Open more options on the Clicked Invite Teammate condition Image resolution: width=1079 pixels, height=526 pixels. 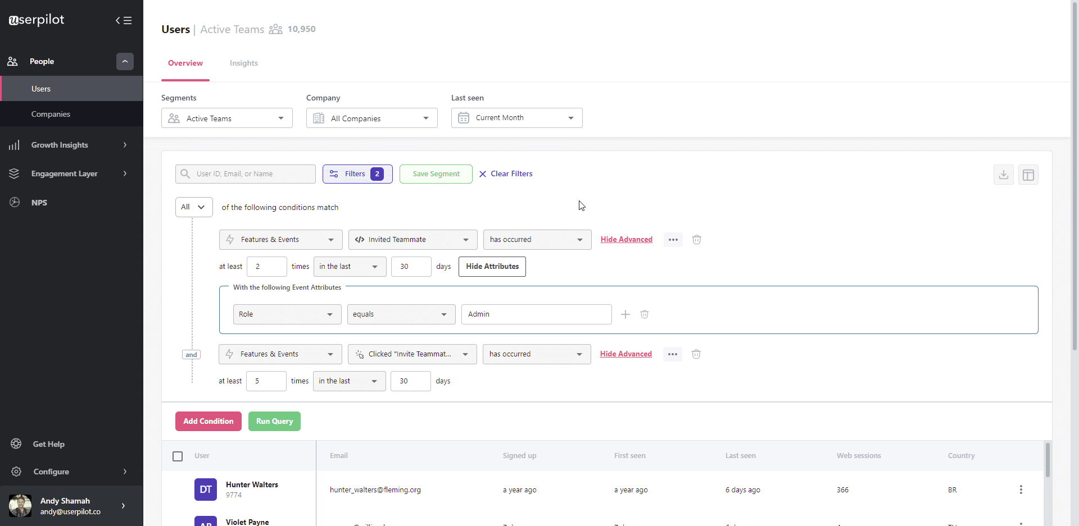coord(672,354)
